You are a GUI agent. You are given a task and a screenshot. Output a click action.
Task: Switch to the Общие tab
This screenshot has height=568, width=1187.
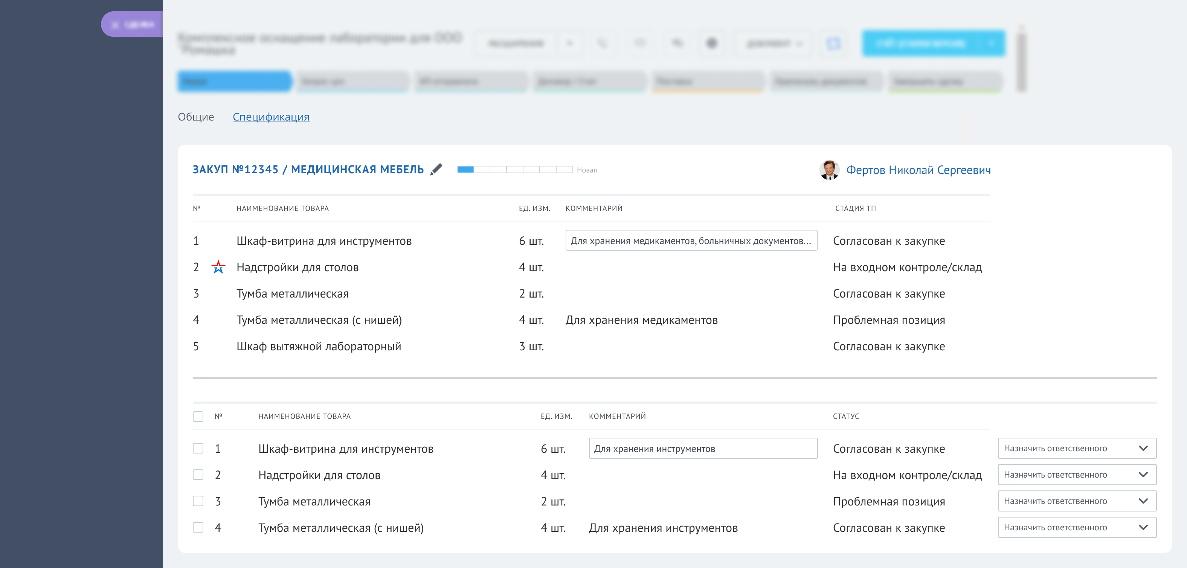[196, 117]
